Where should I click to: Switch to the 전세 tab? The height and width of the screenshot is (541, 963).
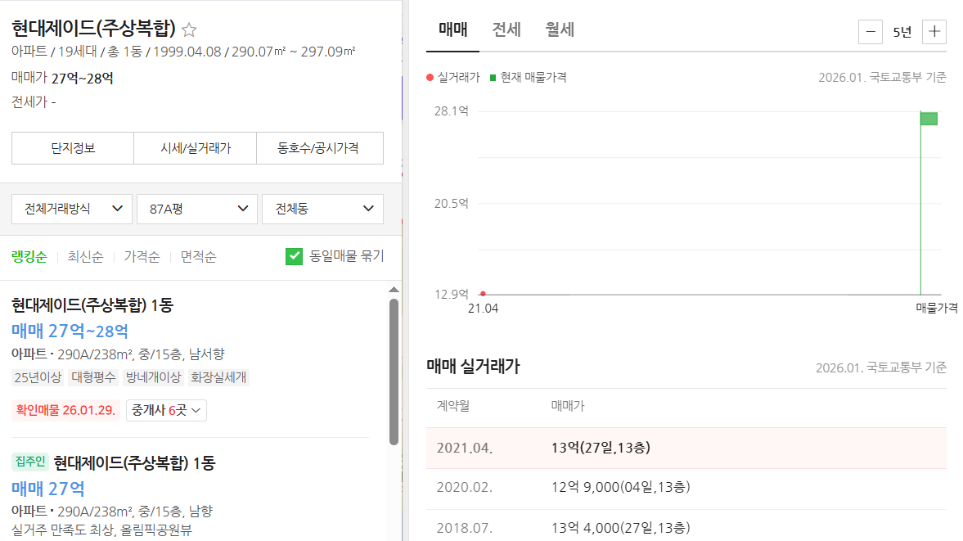[506, 29]
